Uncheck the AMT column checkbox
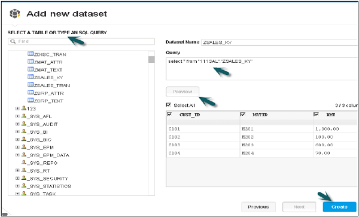Viewport: 359px width, 217px height. point(316,114)
